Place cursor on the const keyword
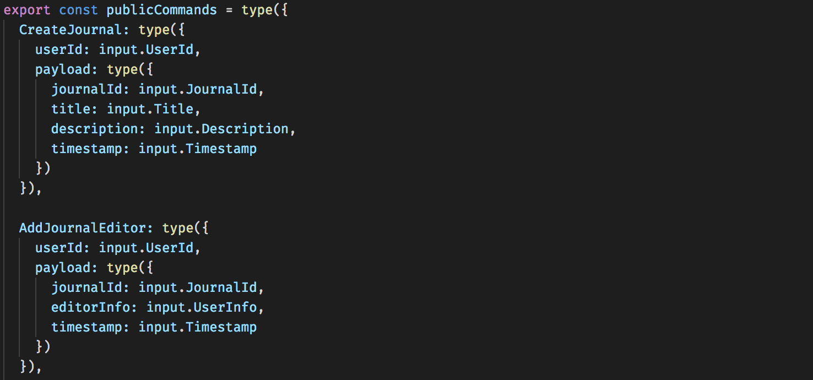813x380 pixels. coord(79,10)
